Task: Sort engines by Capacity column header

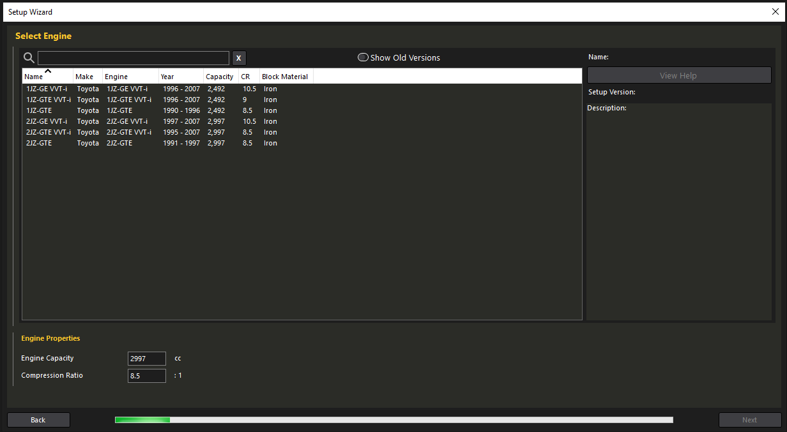Action: pyautogui.click(x=219, y=77)
